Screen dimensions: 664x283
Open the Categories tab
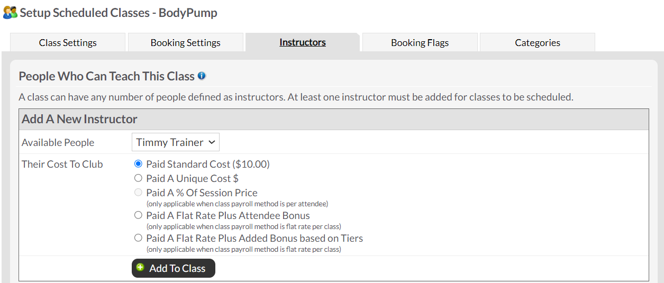[538, 43]
